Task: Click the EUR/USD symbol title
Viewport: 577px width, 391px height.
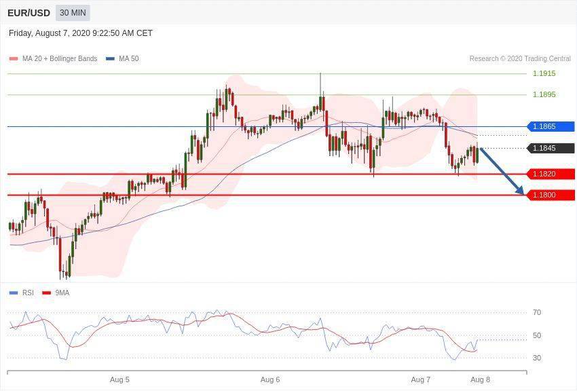Action: (29, 13)
